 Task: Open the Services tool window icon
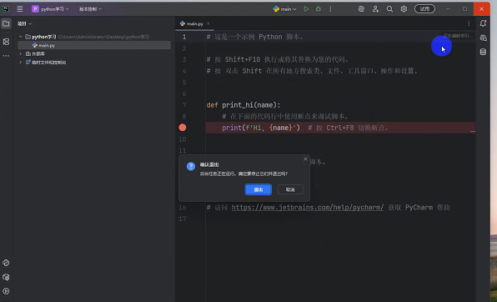pyautogui.click(x=6, y=291)
